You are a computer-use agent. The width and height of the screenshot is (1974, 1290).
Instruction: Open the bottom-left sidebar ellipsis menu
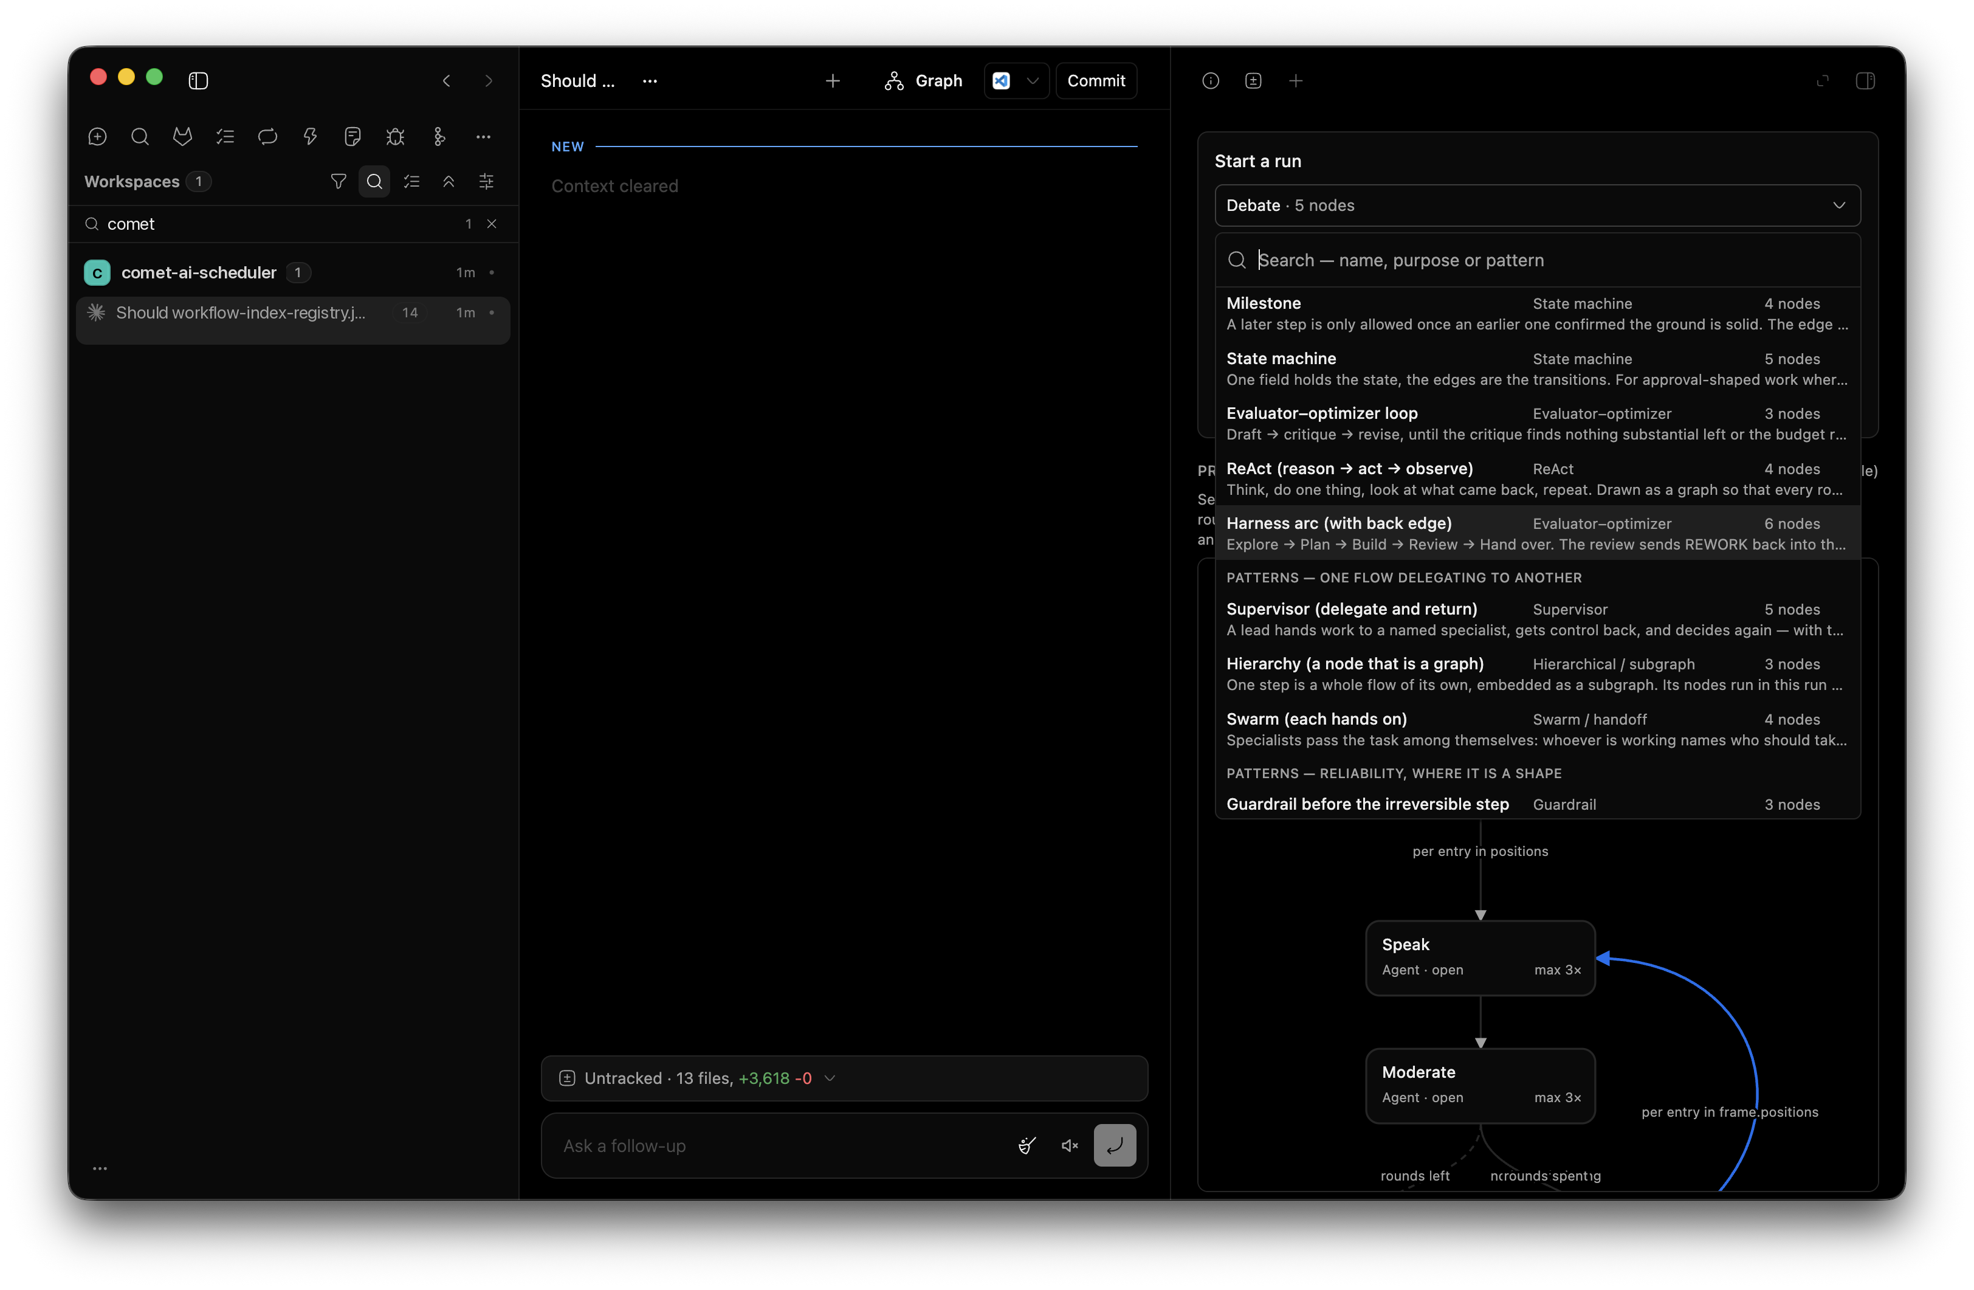tap(100, 1168)
